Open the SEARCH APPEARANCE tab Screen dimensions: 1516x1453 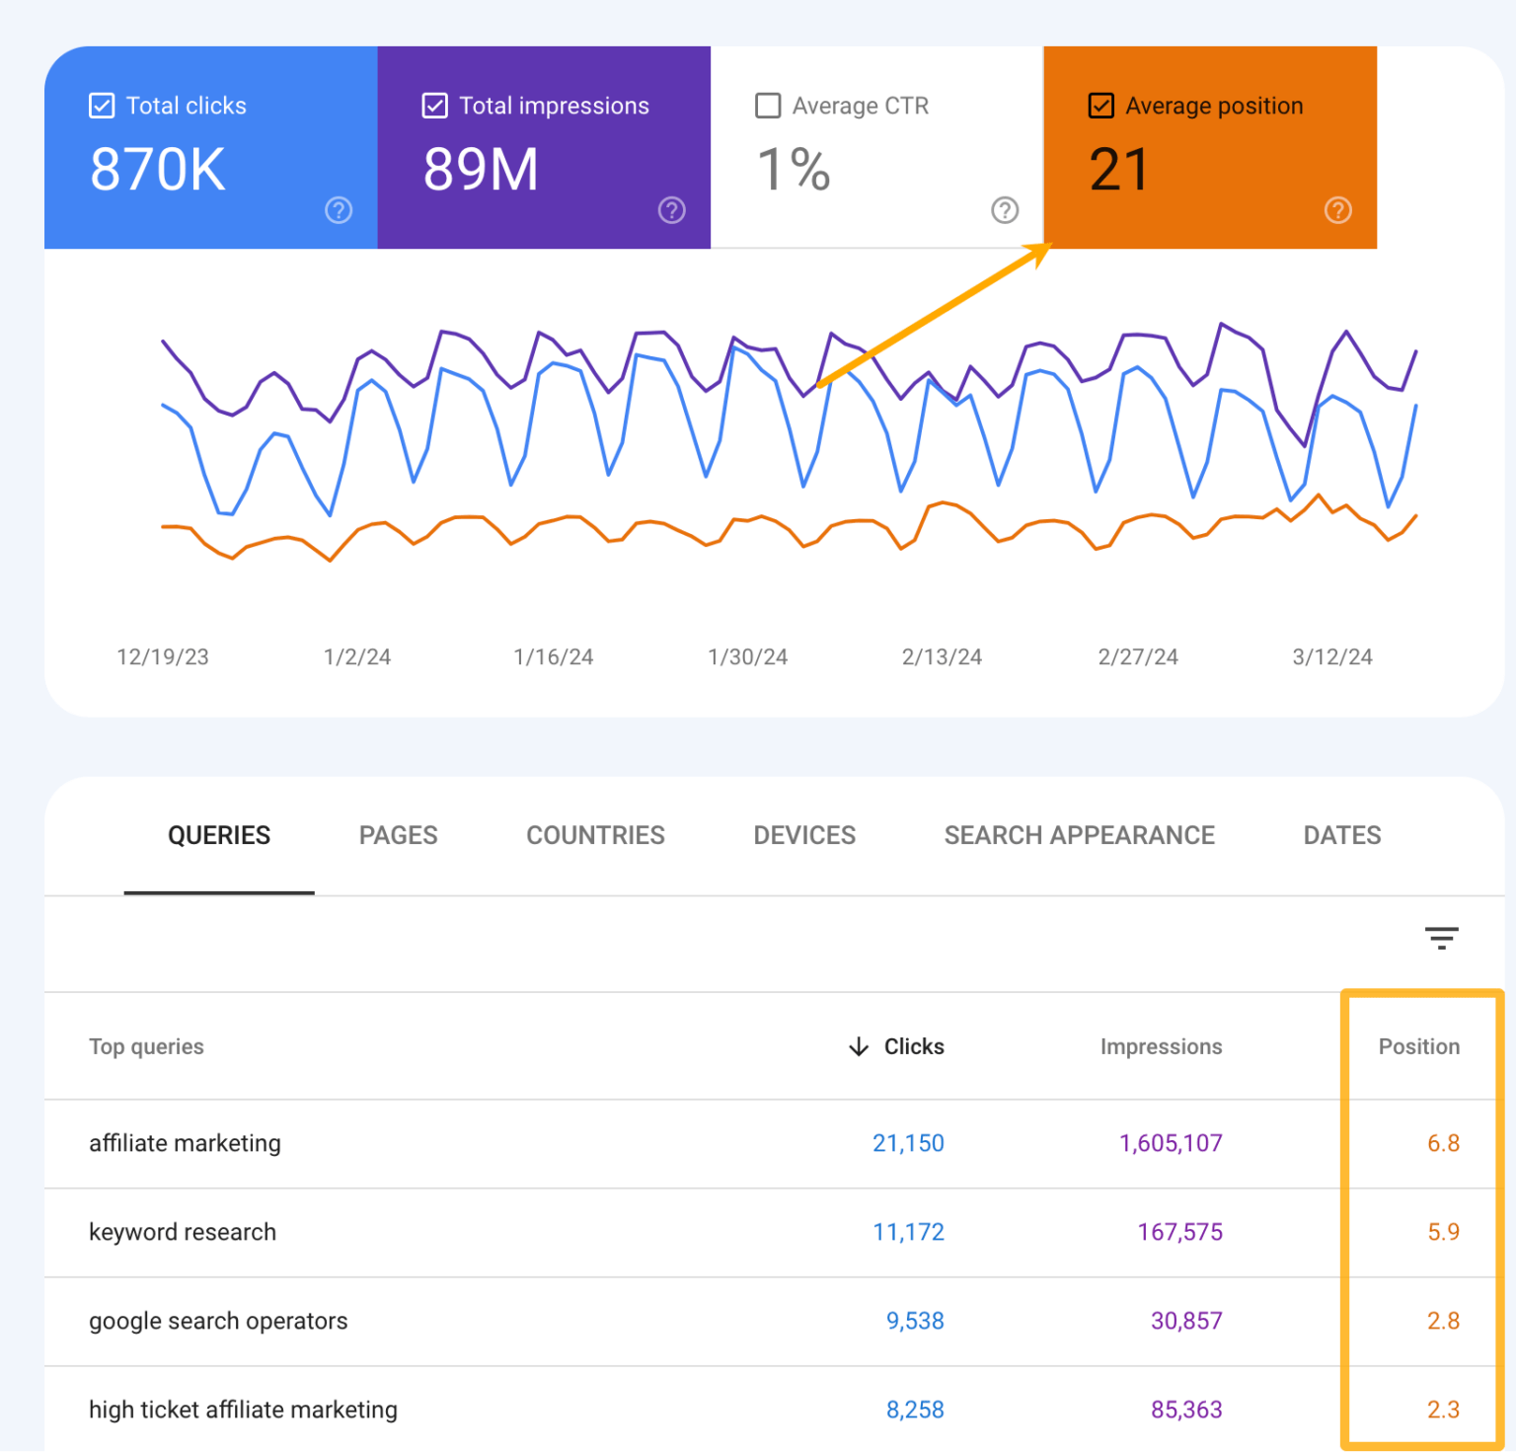[x=1079, y=835]
